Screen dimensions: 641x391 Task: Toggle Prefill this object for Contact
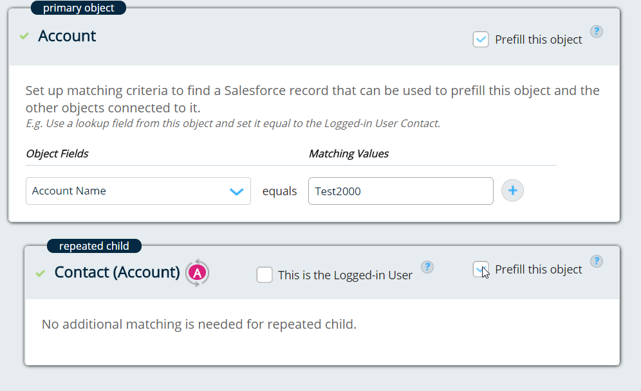[480, 270]
